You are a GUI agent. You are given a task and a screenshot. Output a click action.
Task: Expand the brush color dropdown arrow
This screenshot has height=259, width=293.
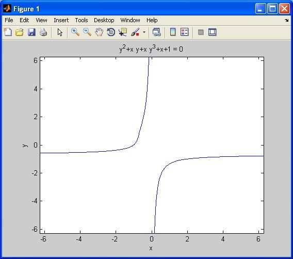coord(144,32)
